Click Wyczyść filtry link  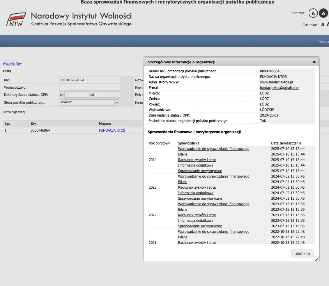13,64
